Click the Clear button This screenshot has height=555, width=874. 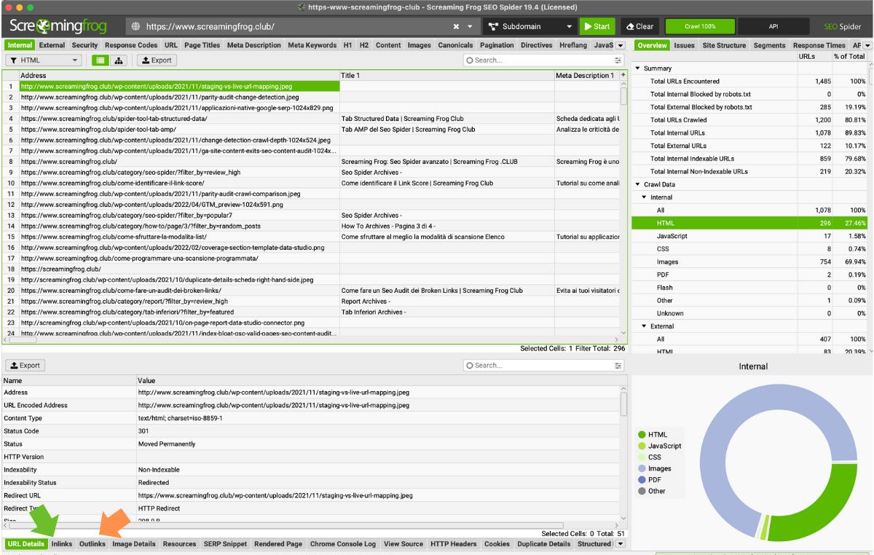[x=639, y=26]
